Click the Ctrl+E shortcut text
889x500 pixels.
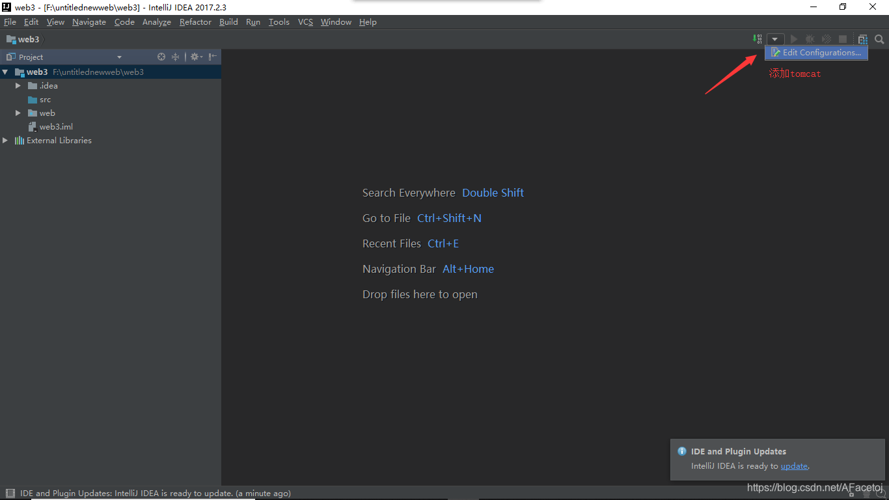tap(443, 243)
